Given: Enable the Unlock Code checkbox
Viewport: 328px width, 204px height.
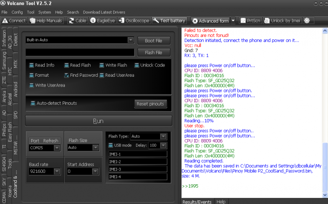Looking at the screenshot, I should point(137,65).
